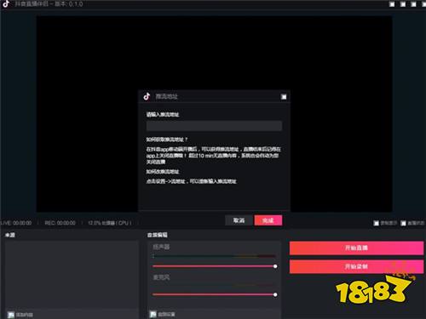
Task: Click the speaker (扬声器) volume slider handle
Action: point(275,266)
